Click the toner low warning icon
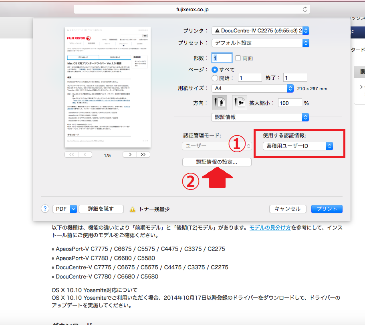 (x=133, y=209)
